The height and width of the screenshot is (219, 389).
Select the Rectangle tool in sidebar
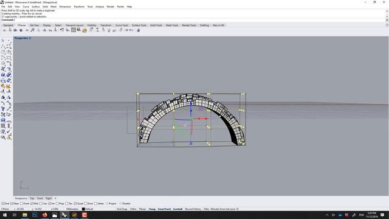(x=9, y=58)
